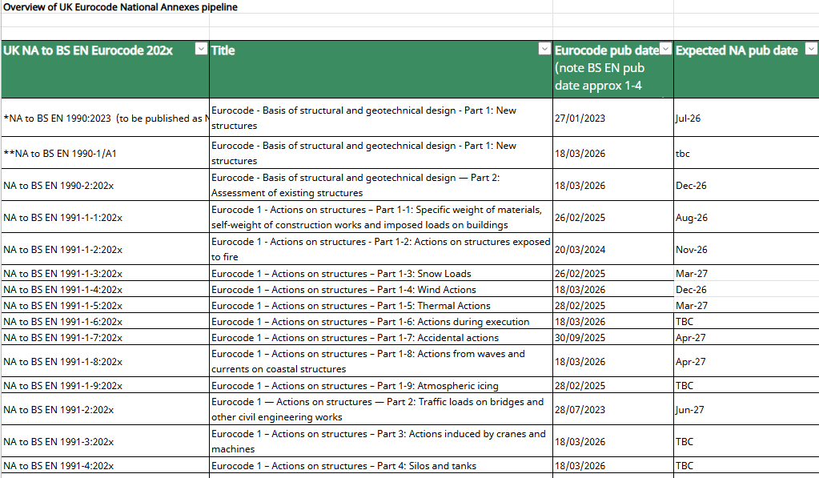This screenshot has width=819, height=478.
Task: Select the 'Part 1-1: Specific weight of materials' title cell
Action: pos(381,217)
